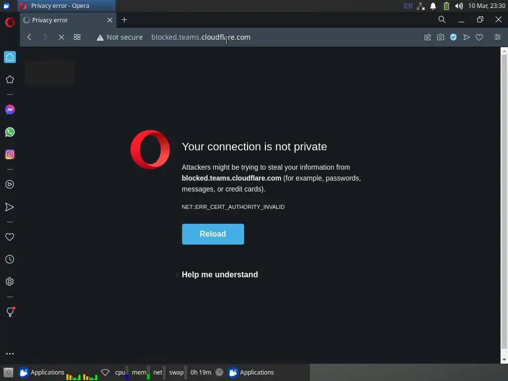Open battery indicator in top panel
Screen dimensions: 508x381
click(x=446, y=6)
